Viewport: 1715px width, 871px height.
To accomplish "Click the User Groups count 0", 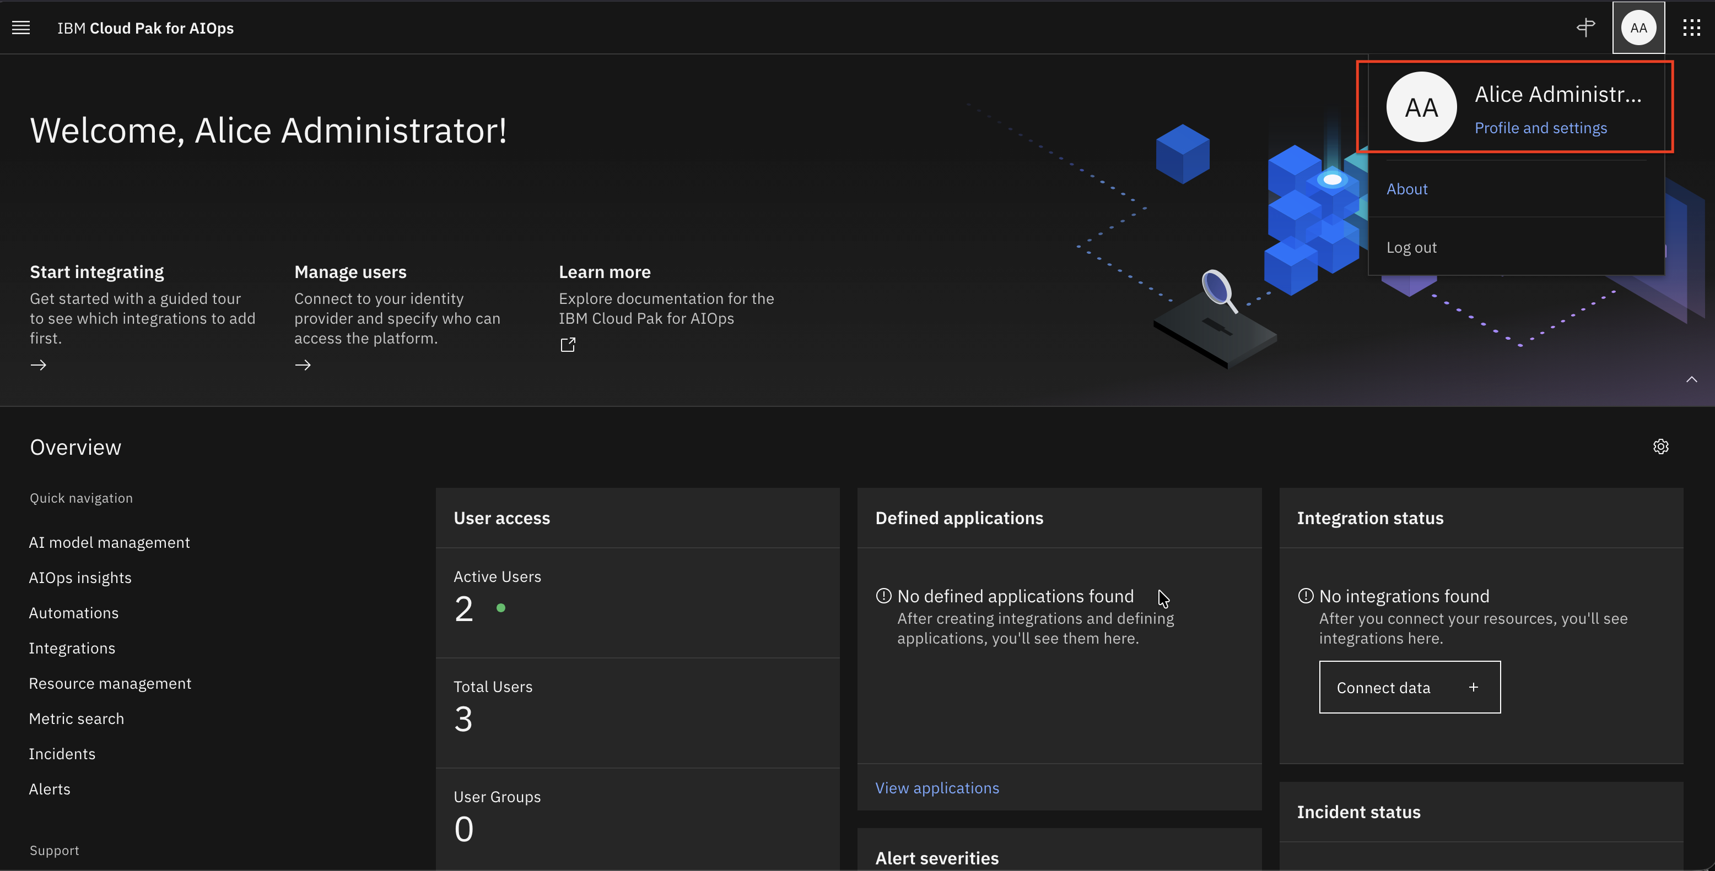I will tap(463, 829).
